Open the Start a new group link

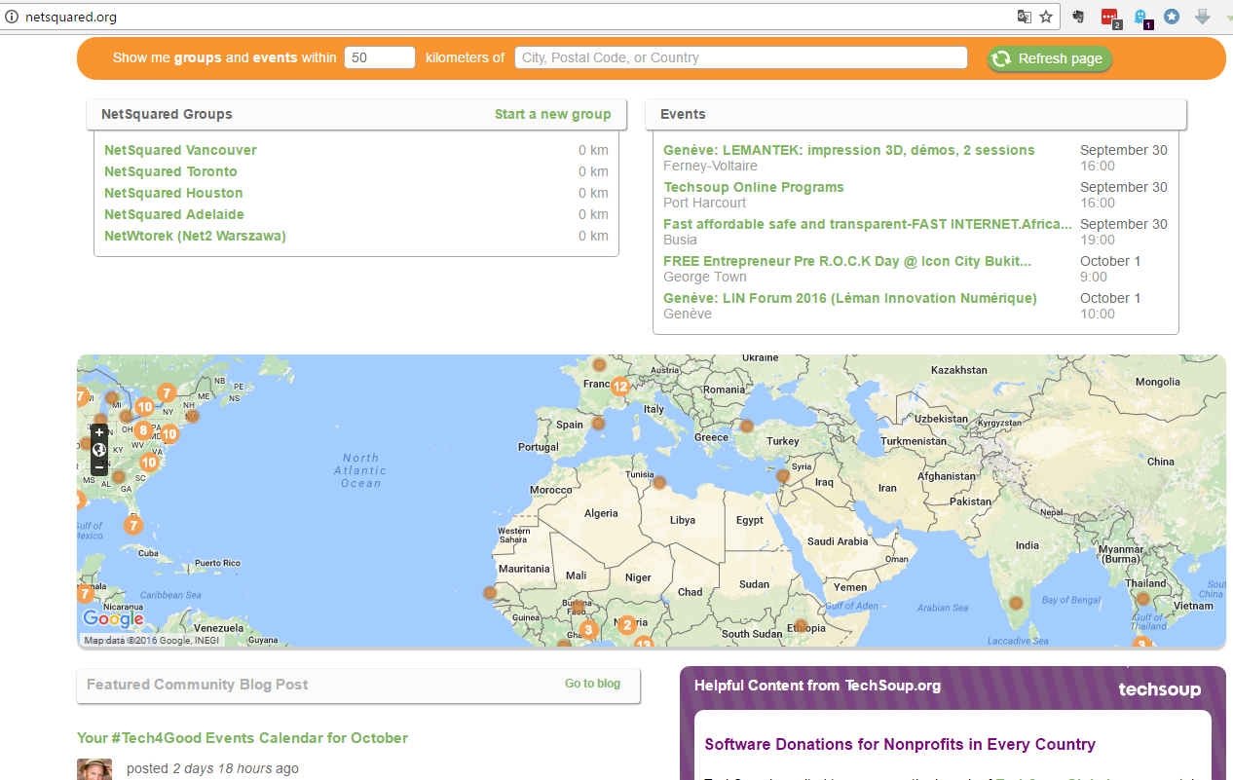click(x=553, y=114)
